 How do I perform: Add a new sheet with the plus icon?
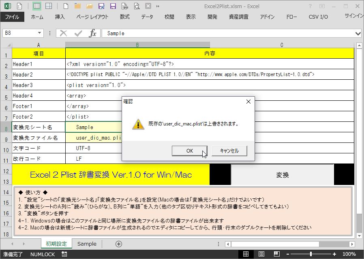tap(119, 244)
